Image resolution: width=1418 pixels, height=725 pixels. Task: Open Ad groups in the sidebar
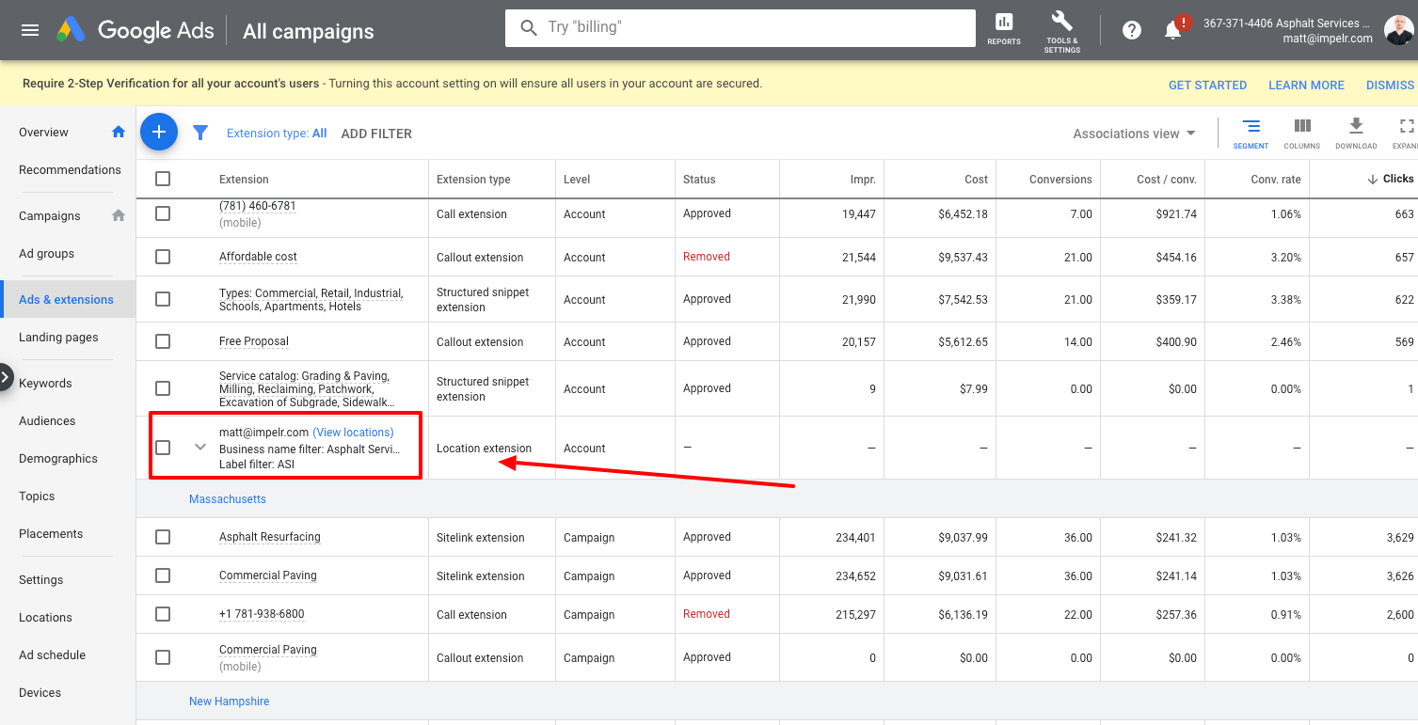tap(46, 254)
